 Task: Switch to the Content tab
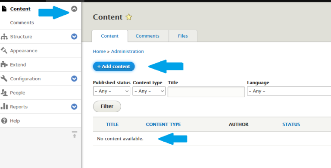click(110, 36)
